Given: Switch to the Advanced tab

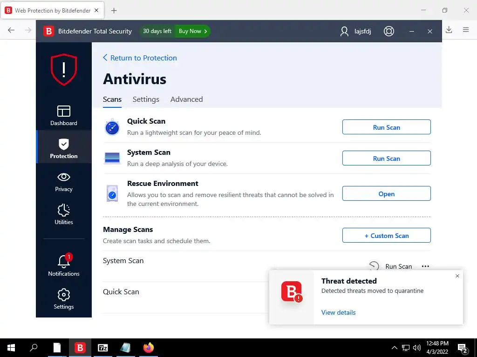Looking at the screenshot, I should pyautogui.click(x=186, y=99).
